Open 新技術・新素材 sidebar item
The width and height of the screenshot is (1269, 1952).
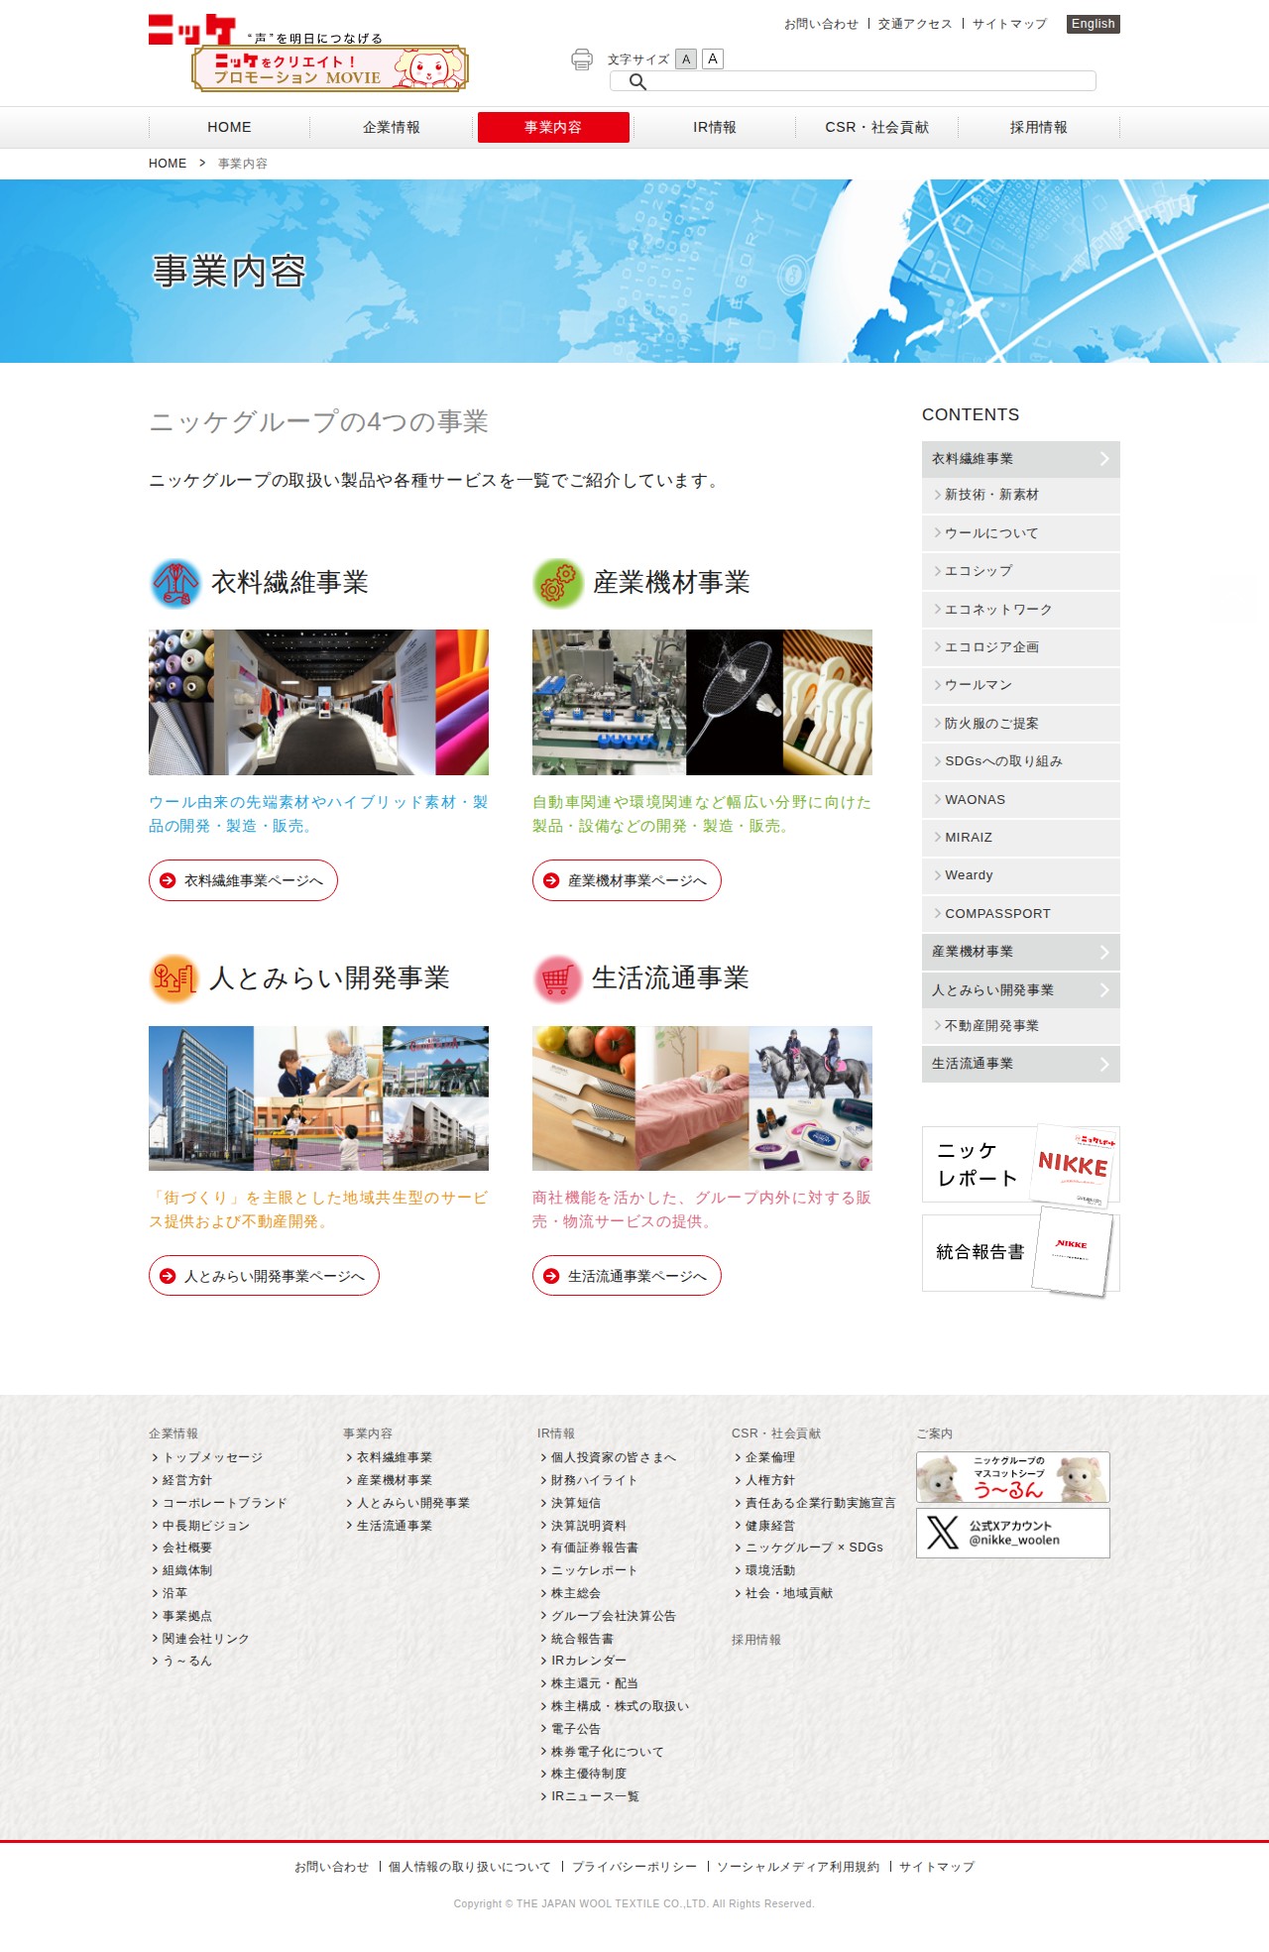pos(1021,495)
